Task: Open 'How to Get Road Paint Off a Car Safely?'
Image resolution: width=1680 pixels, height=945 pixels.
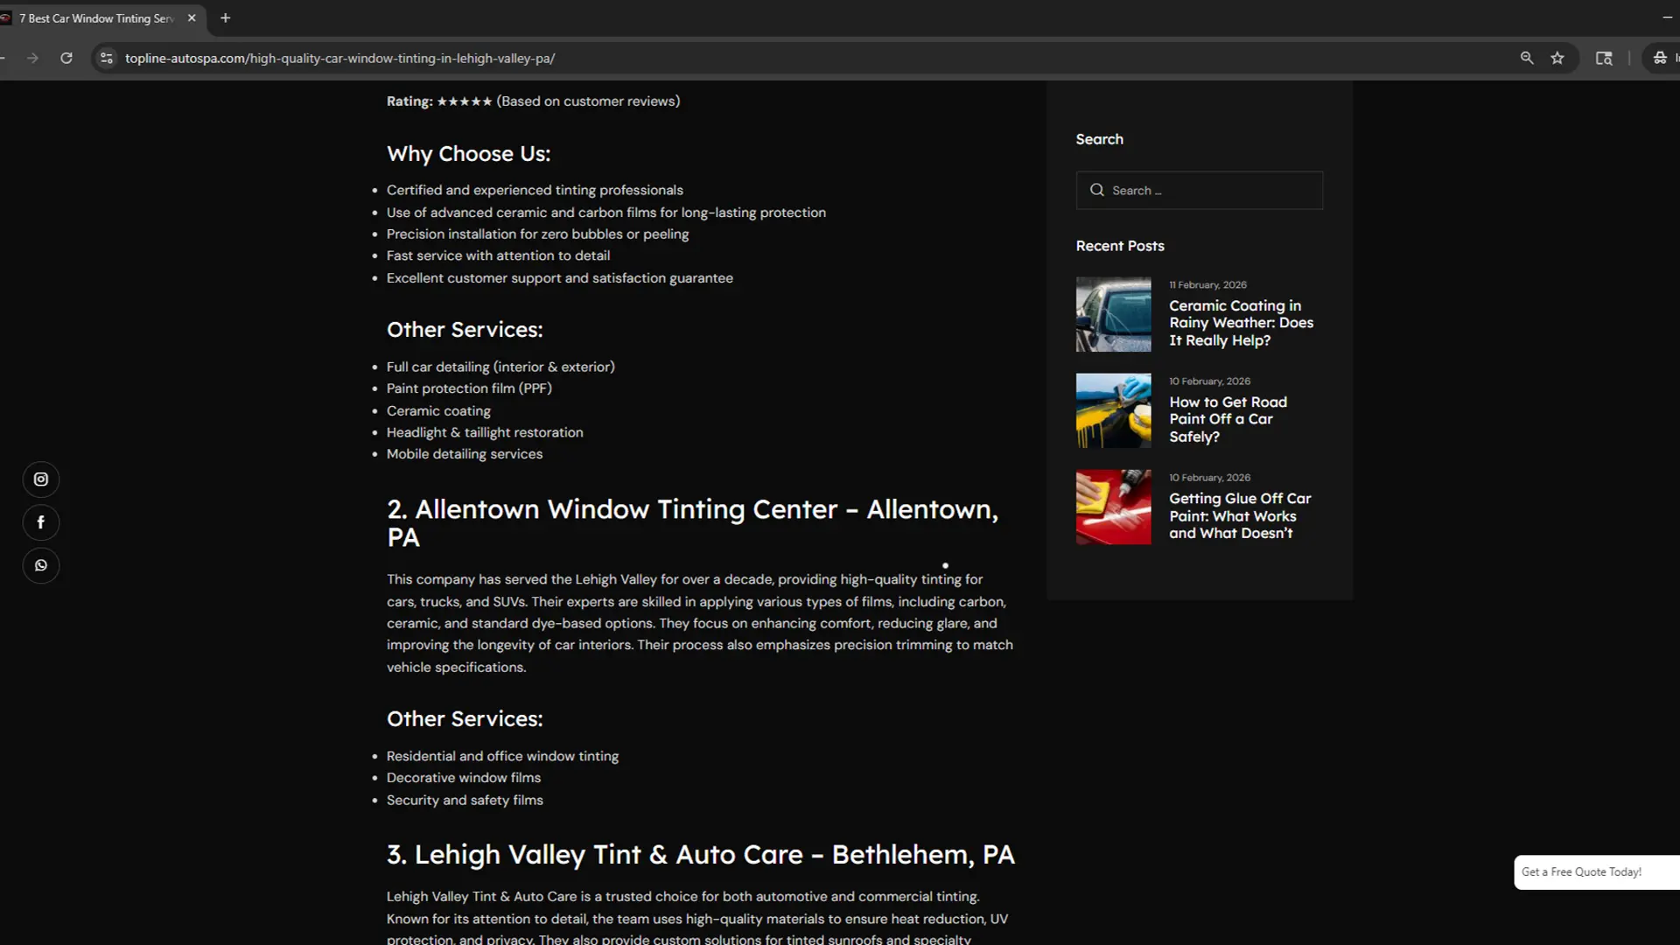Action: click(1228, 418)
